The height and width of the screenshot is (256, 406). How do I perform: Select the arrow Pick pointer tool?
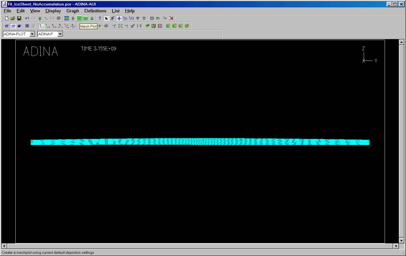pos(106,18)
